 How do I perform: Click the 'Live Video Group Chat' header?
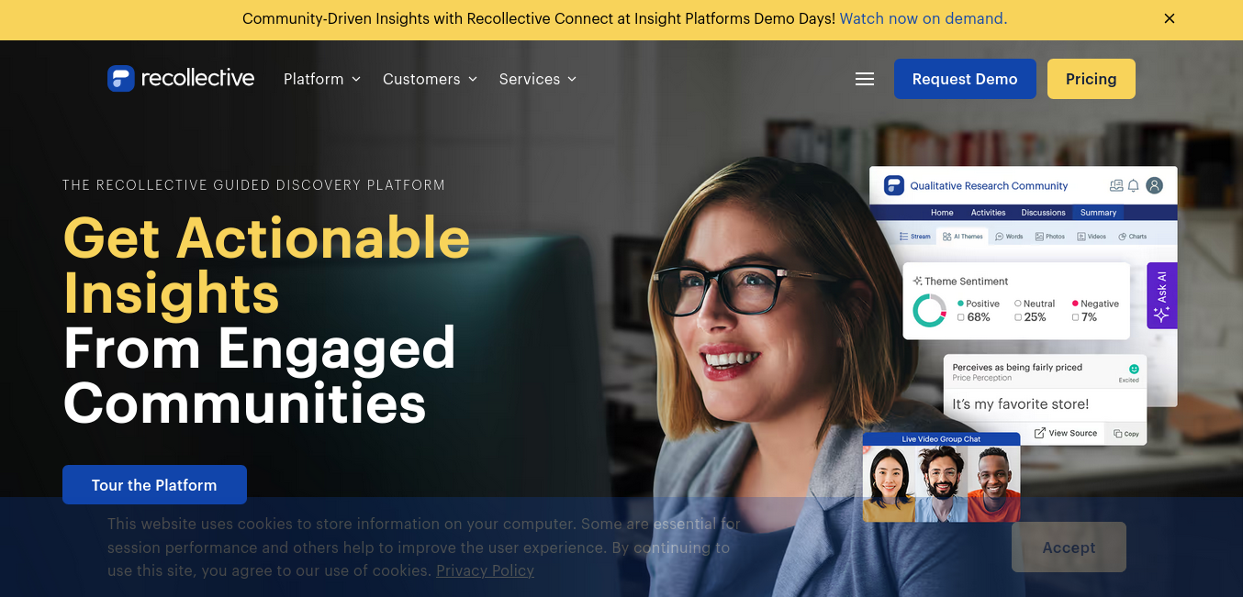941,439
